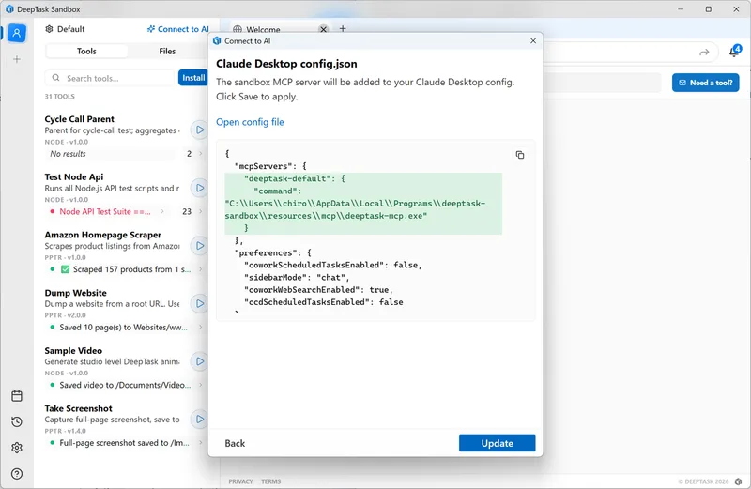Select the user profile icon in sidebar

[x=17, y=32]
